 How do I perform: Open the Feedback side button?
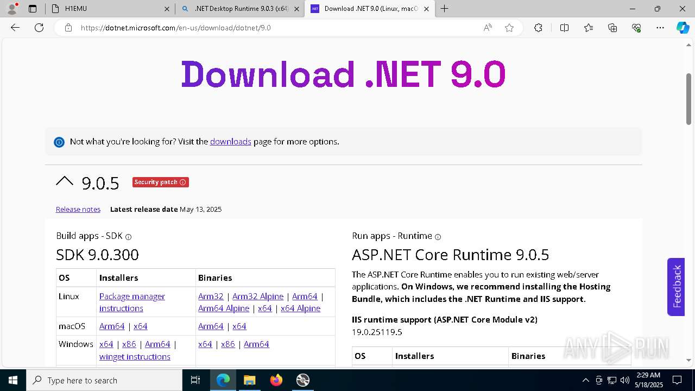pos(676,287)
